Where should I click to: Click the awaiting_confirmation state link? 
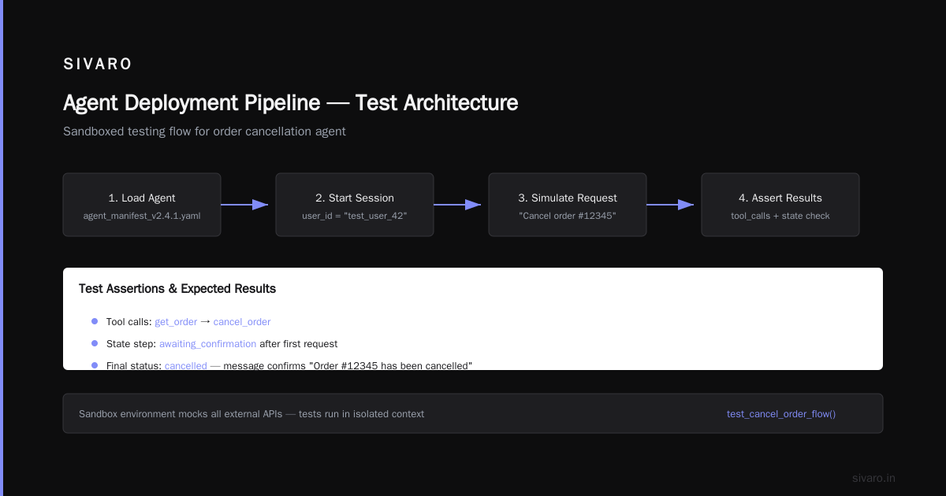coord(207,344)
